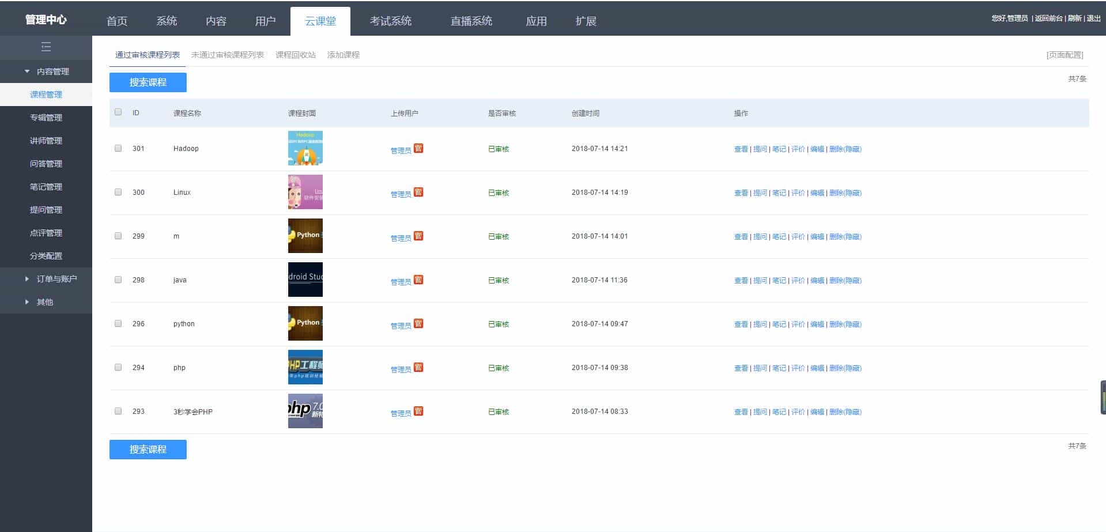1106x532 pixels.
Task: Click the sidebar collapse hamburger icon
Action: click(x=46, y=47)
